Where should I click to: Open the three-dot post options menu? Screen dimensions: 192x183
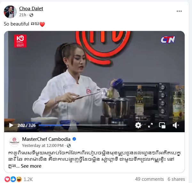179,11
